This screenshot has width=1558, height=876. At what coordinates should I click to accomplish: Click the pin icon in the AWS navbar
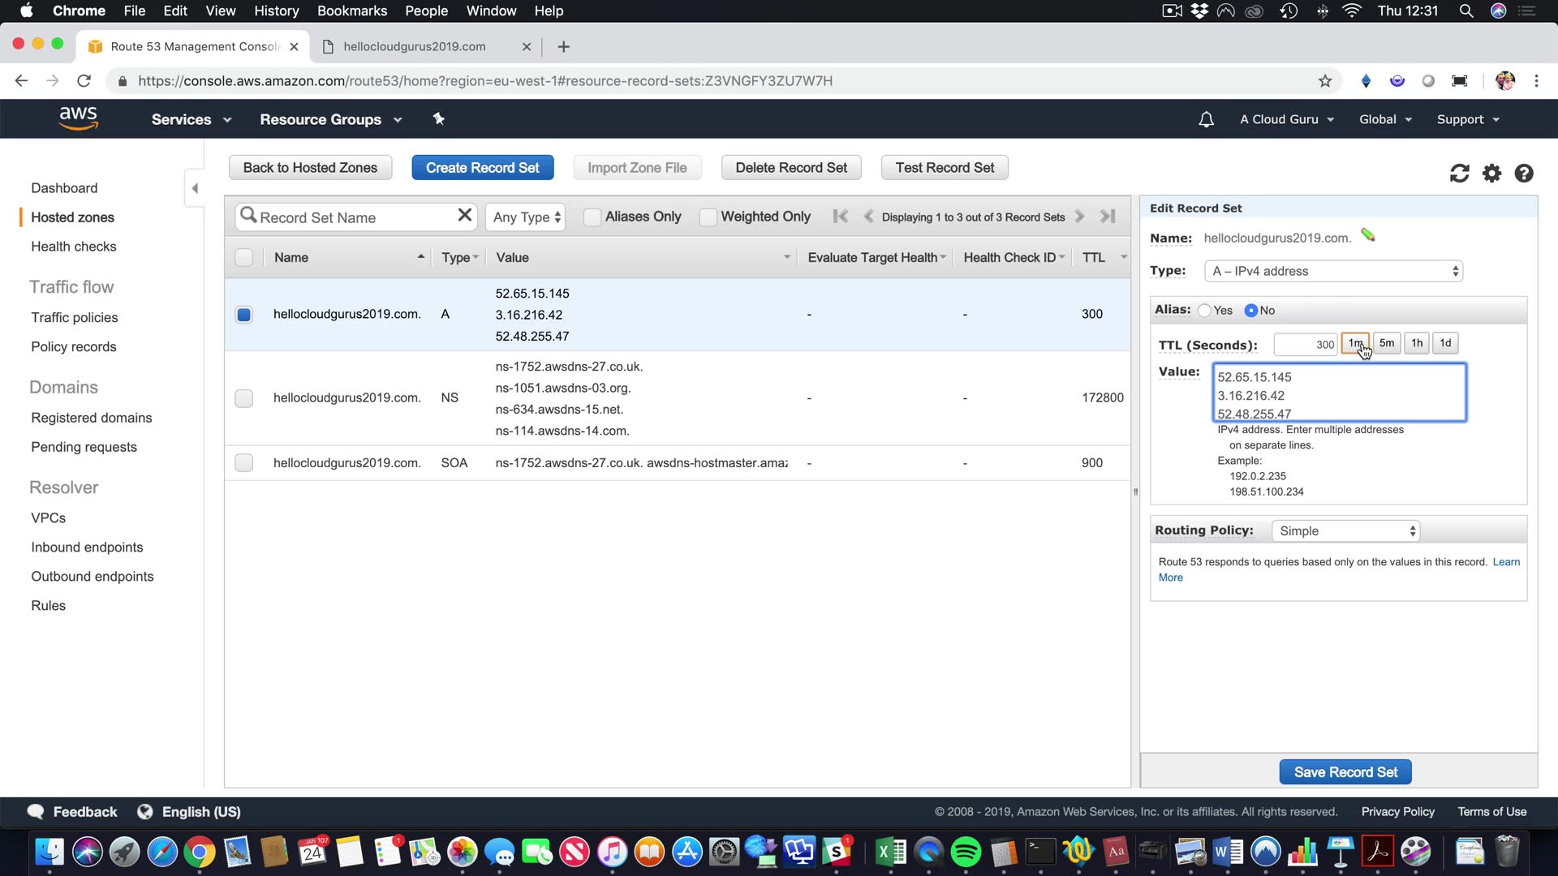[438, 119]
